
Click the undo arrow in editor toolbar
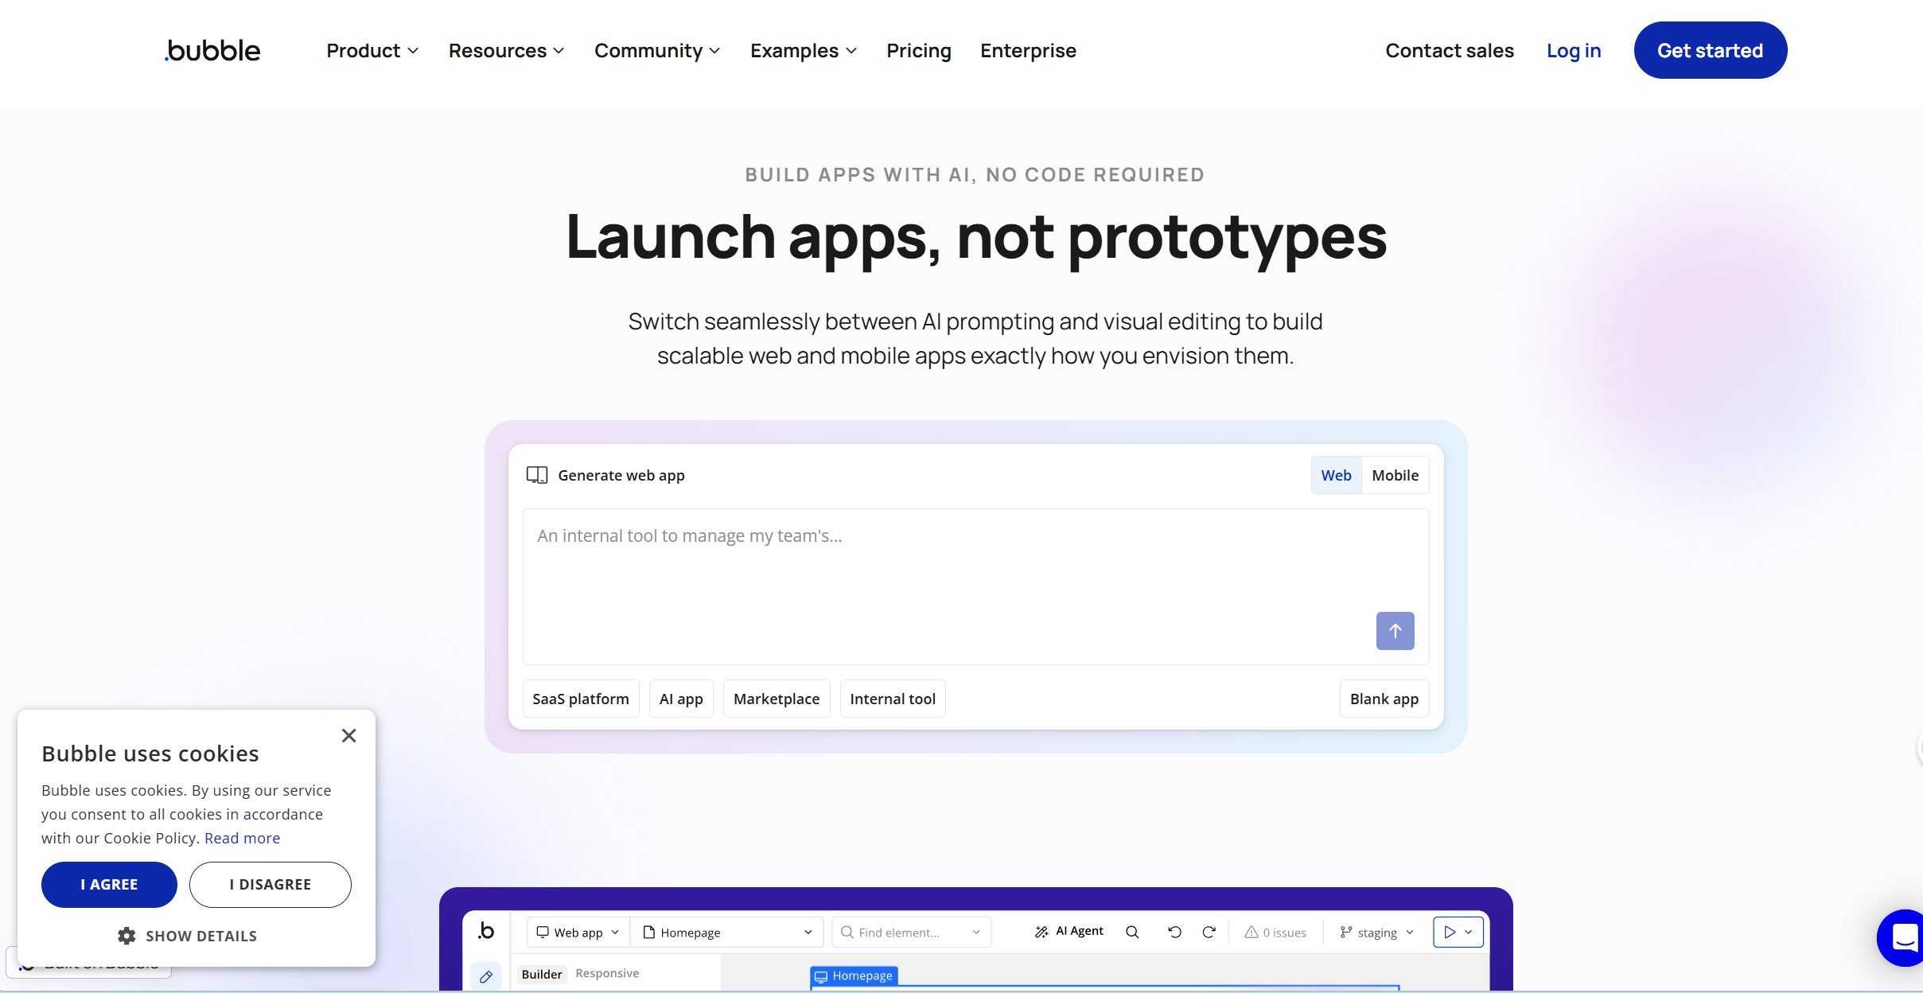point(1174,932)
